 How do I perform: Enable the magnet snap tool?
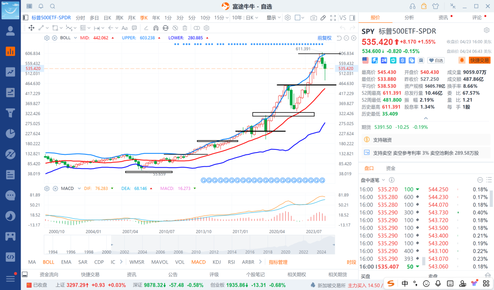pos(156,28)
